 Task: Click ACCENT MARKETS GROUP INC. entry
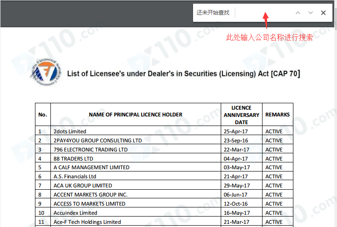[90, 195]
